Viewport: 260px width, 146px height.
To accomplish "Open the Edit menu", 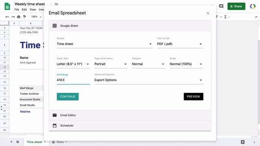I will point(24,10).
